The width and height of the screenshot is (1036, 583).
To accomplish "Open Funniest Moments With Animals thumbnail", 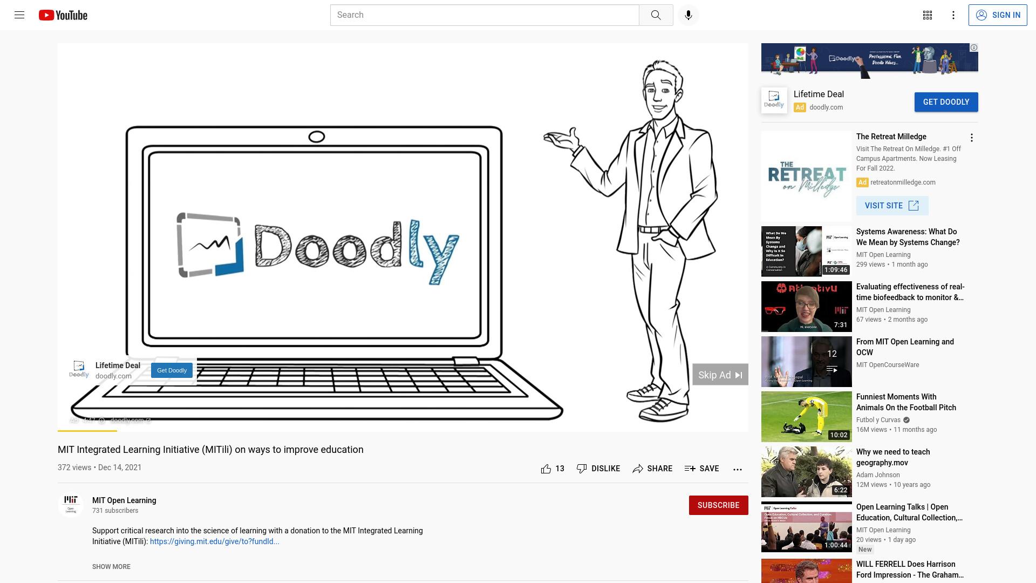I will coord(806,417).
